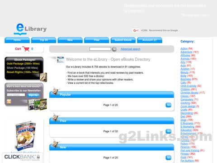Go to next page of Free section

[169, 131]
